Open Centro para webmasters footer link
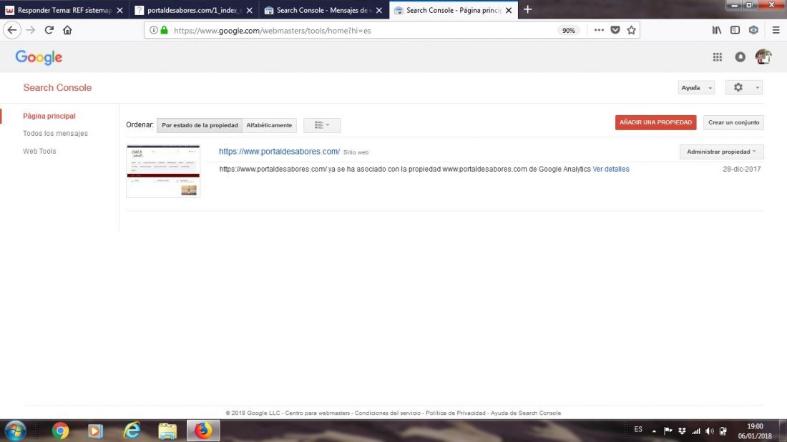Viewport: 787px width, 442px height. point(318,413)
